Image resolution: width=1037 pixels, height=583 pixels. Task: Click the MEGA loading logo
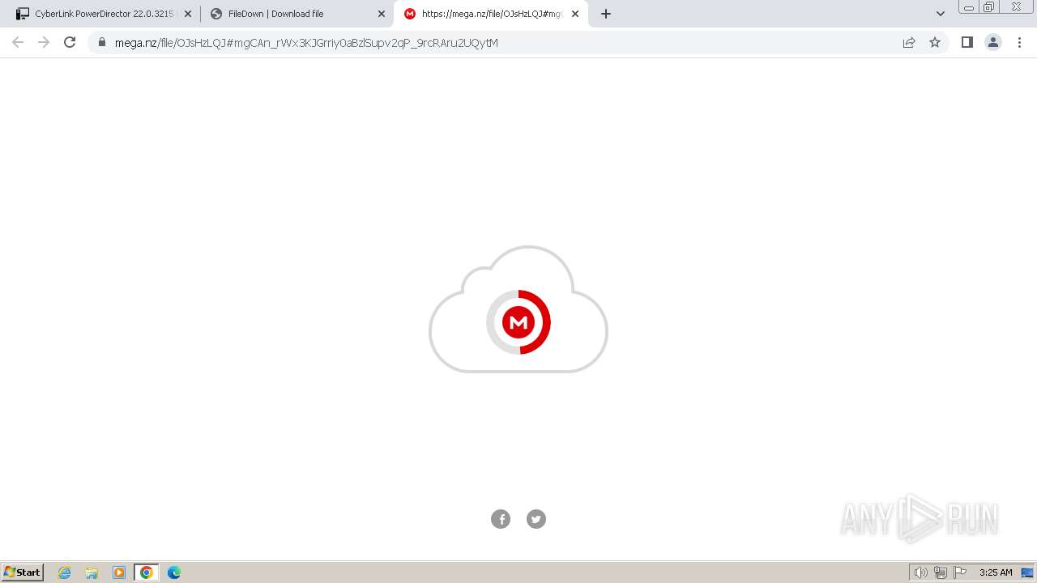[518, 322]
